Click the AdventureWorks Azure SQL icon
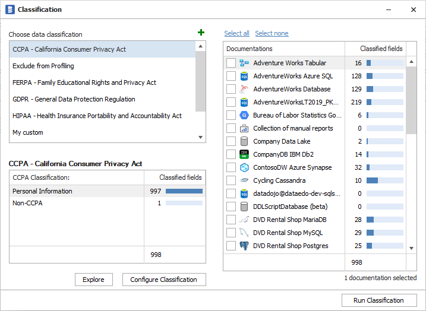The width and height of the screenshot is (426, 311). (x=244, y=76)
